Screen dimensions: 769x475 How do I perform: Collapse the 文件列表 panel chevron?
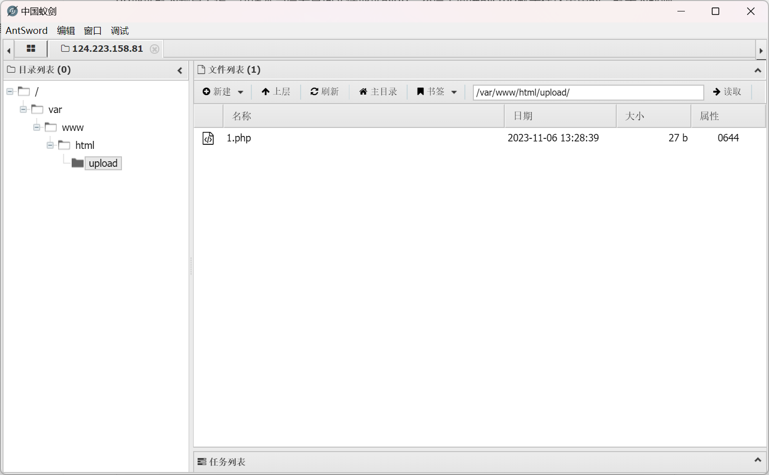tap(758, 71)
